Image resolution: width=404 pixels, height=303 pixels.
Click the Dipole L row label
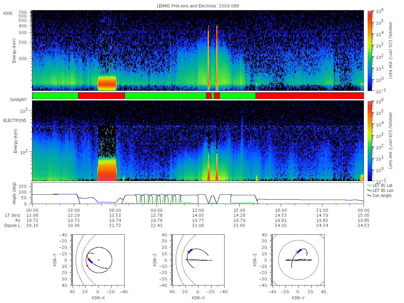[x=12, y=225]
